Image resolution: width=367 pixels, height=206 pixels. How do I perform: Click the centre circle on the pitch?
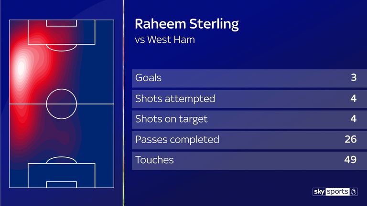pos(61,104)
